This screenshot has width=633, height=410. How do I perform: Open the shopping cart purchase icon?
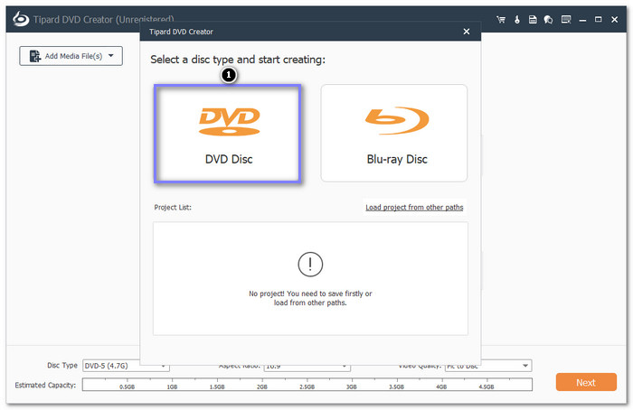(x=501, y=19)
